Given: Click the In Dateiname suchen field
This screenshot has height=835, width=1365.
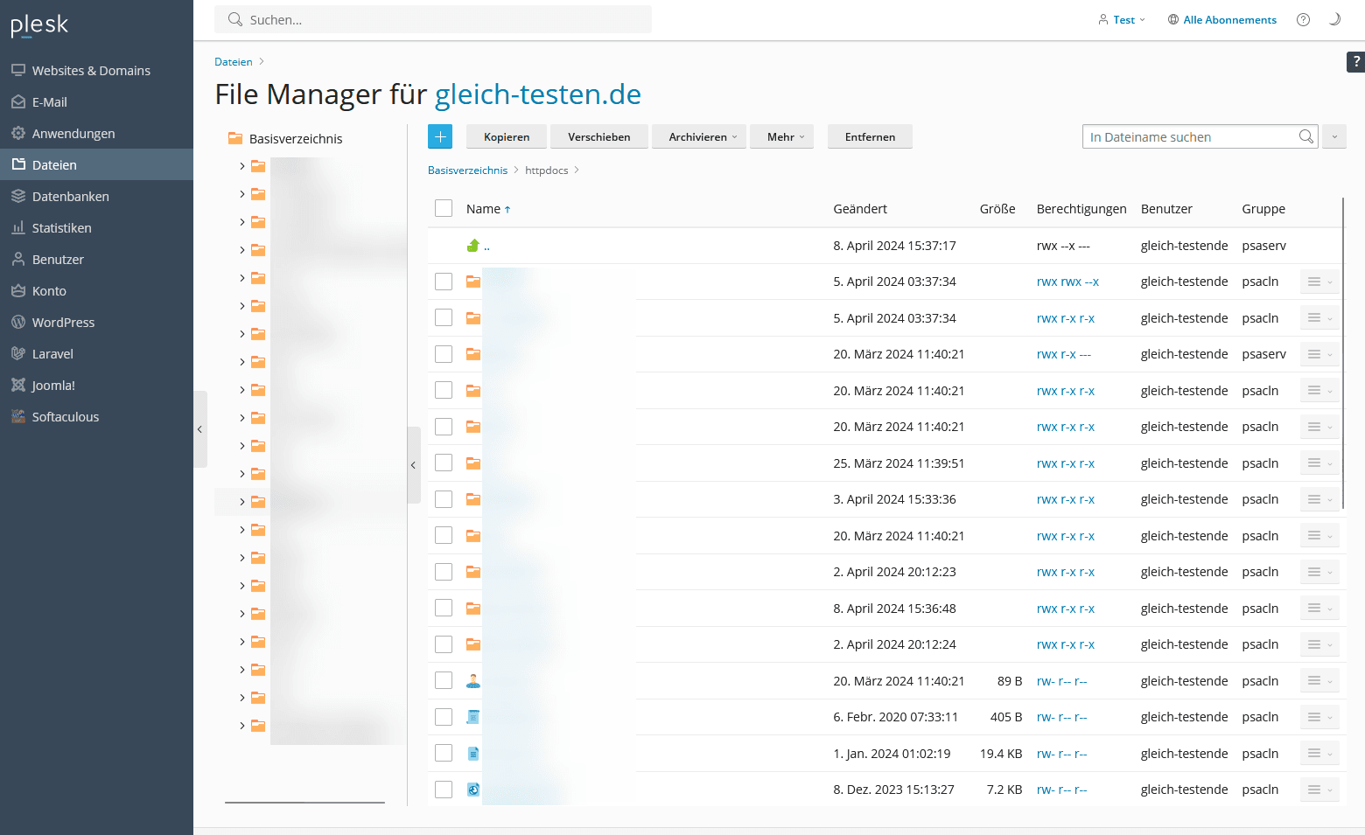Looking at the screenshot, I should point(1190,136).
